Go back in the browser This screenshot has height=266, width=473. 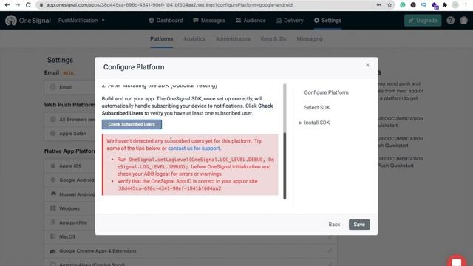(7, 5)
